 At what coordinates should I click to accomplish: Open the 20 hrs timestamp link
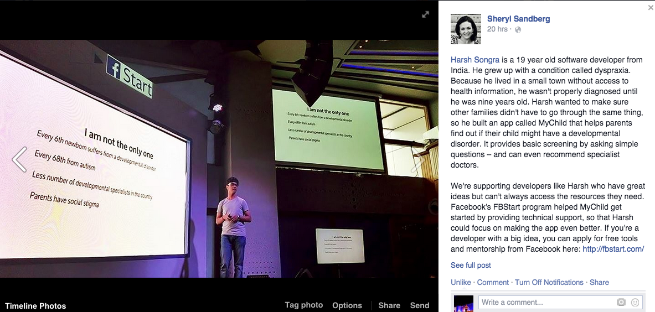(497, 29)
